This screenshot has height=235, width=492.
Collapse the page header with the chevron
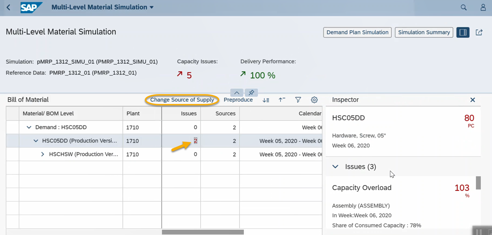click(237, 93)
